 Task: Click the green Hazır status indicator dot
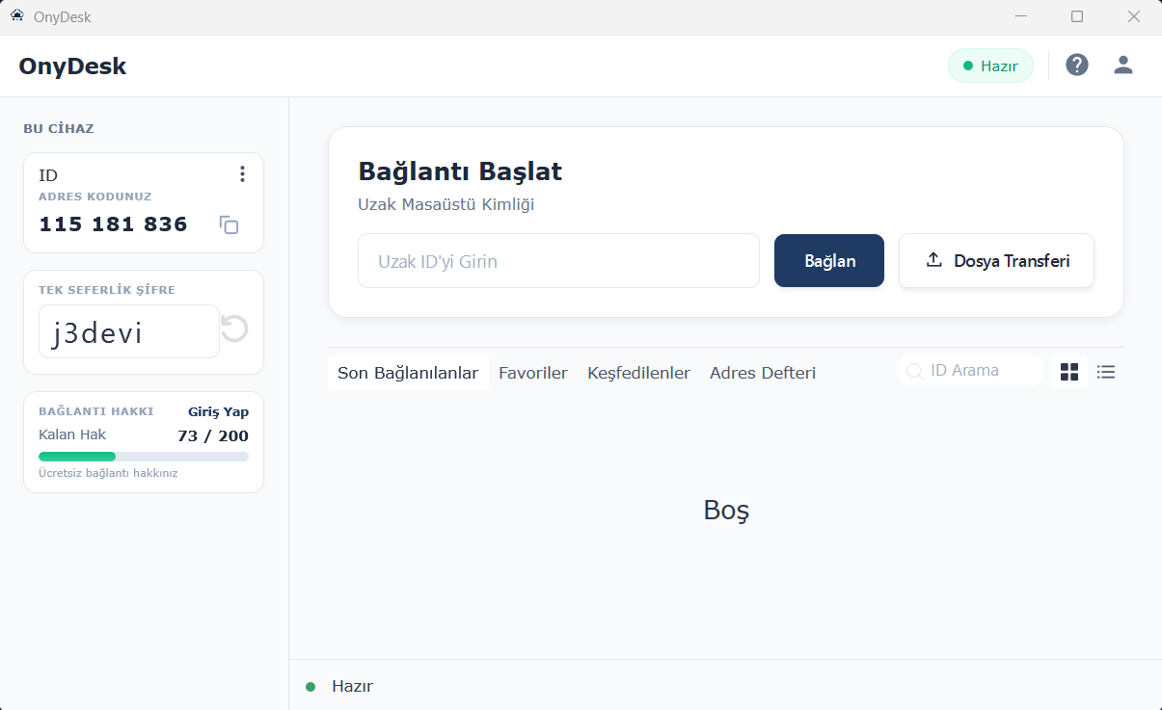[310, 686]
